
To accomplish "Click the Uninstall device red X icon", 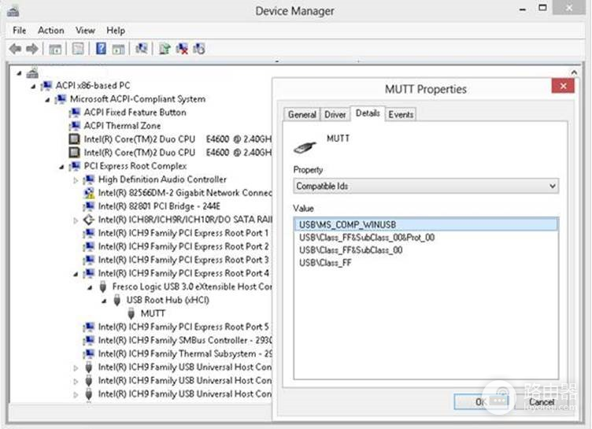I will click(182, 49).
